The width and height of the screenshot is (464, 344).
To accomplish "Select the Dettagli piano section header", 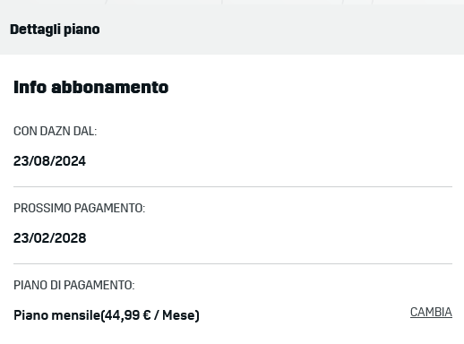I will click(x=55, y=30).
